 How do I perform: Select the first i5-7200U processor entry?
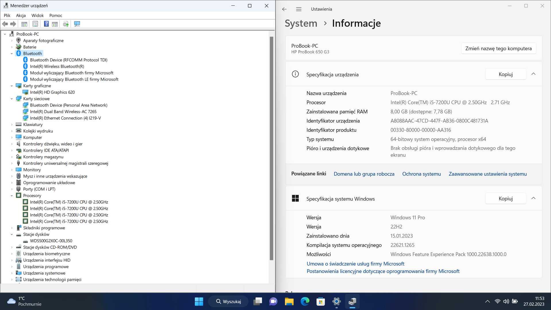[69, 202]
